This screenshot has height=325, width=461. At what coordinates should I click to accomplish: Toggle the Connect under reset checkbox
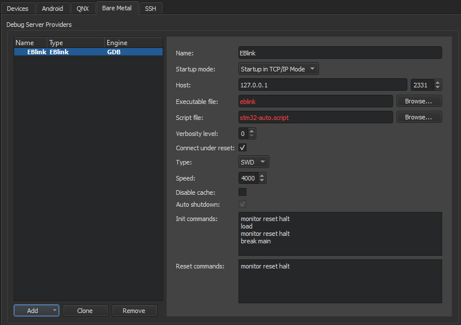(x=242, y=148)
